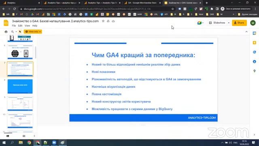259x146 pixels.
Task: Click the Google Slides home logo
Action: [6, 23]
